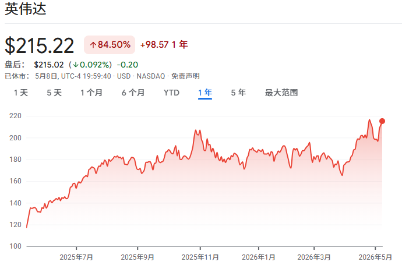402x269 pixels.
Task: Click the 已休市 market status label
Action: 17,76
